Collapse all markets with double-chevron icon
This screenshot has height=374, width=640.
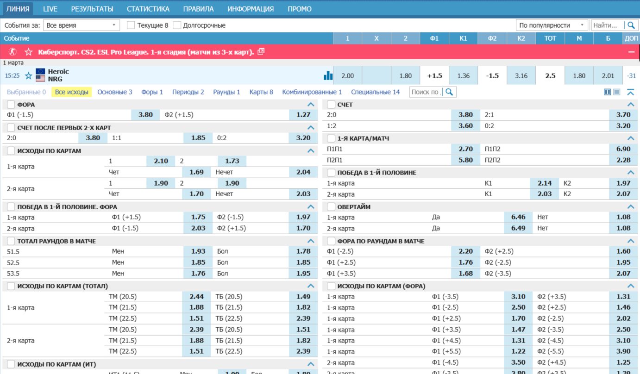point(630,92)
